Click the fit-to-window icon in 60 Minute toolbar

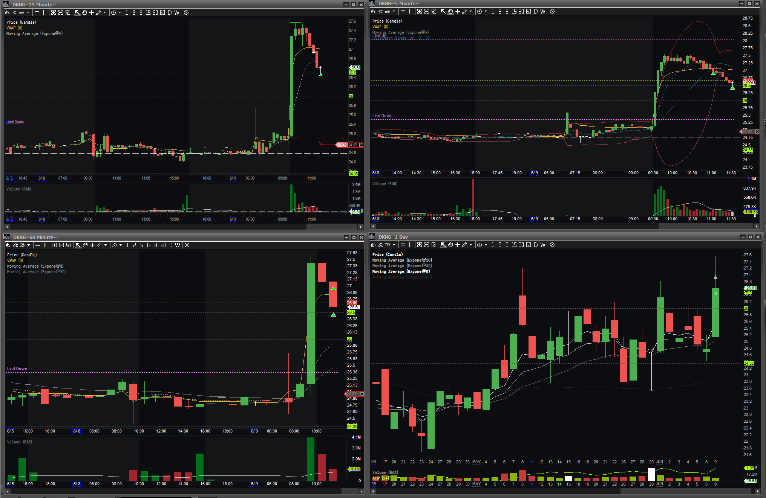(69, 245)
